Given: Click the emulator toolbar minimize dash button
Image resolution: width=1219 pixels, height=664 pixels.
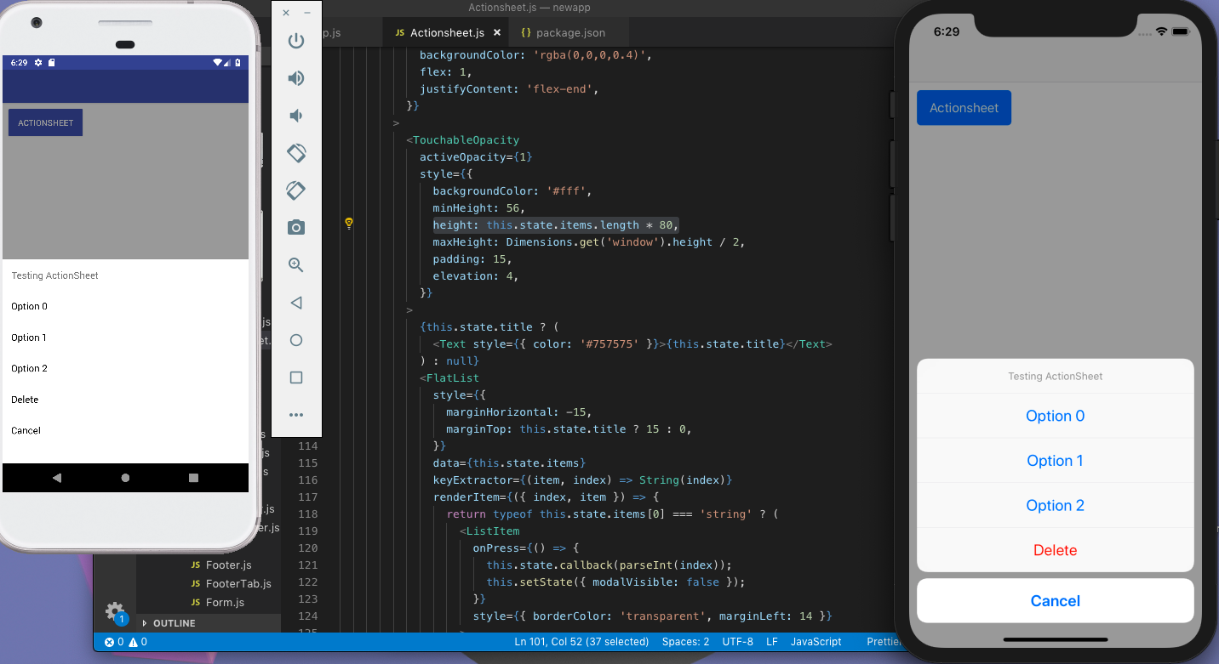Looking at the screenshot, I should click(x=307, y=13).
